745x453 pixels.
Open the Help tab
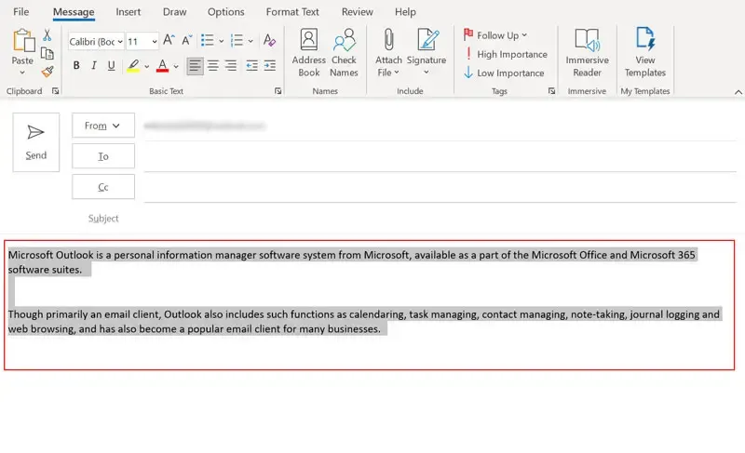[x=405, y=12]
